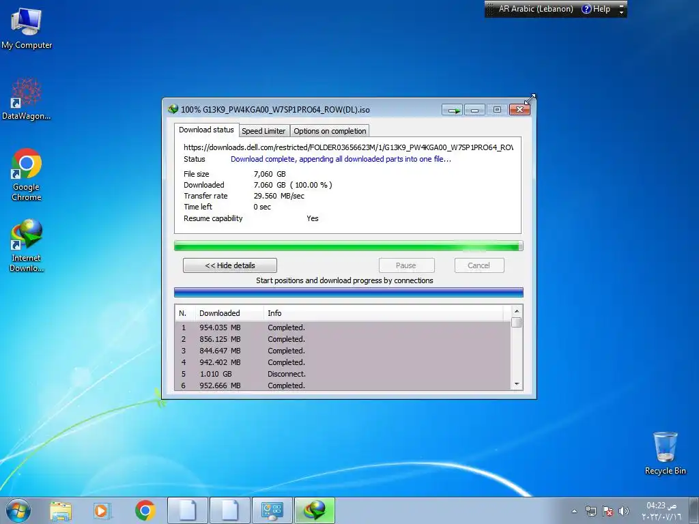This screenshot has width=699, height=524.
Task: Select connection row 942.402 MB
Action: [x=343, y=362]
